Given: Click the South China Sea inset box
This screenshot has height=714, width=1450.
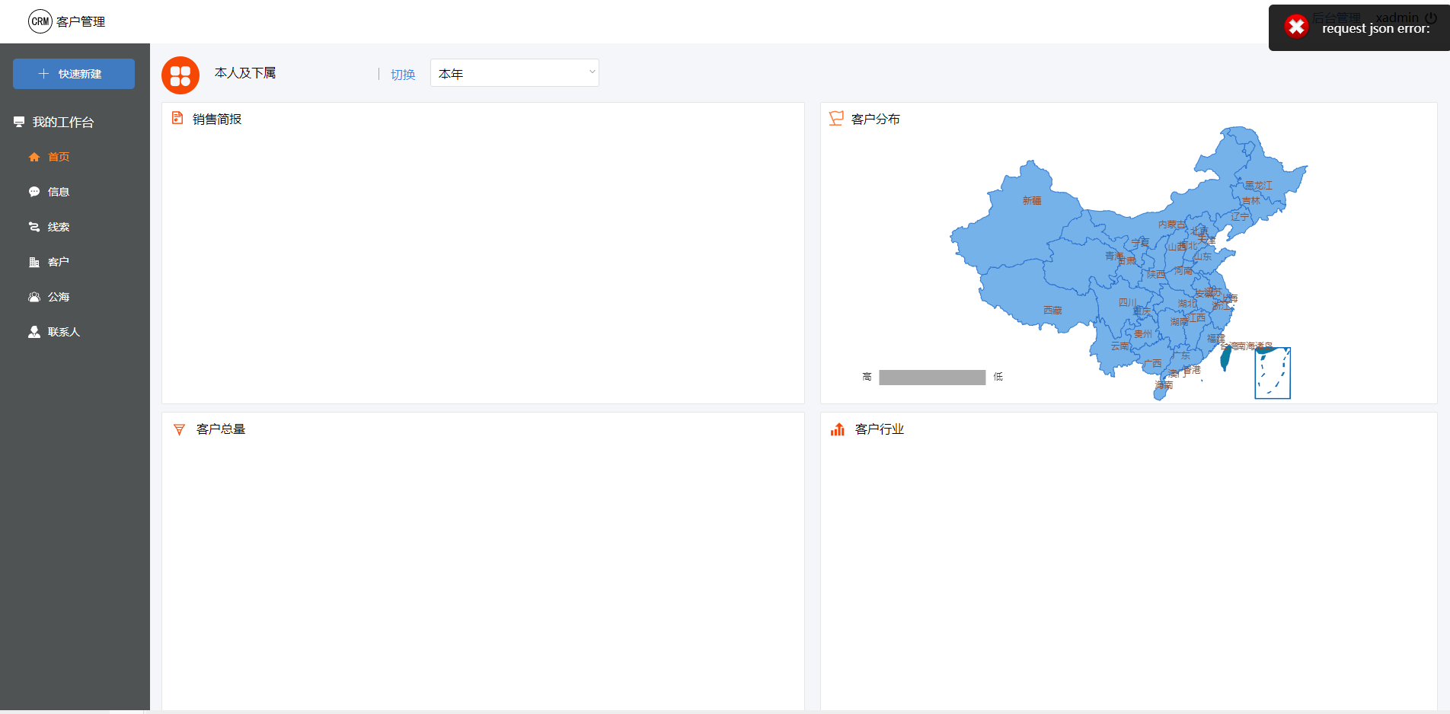Looking at the screenshot, I should (x=1273, y=373).
